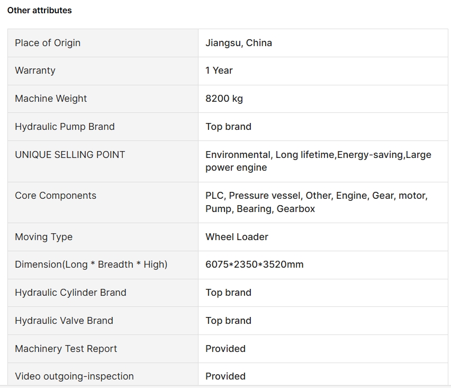Select the '1 Year' warranty value
Viewport: 451px width, 388px height.
pyautogui.click(x=219, y=70)
